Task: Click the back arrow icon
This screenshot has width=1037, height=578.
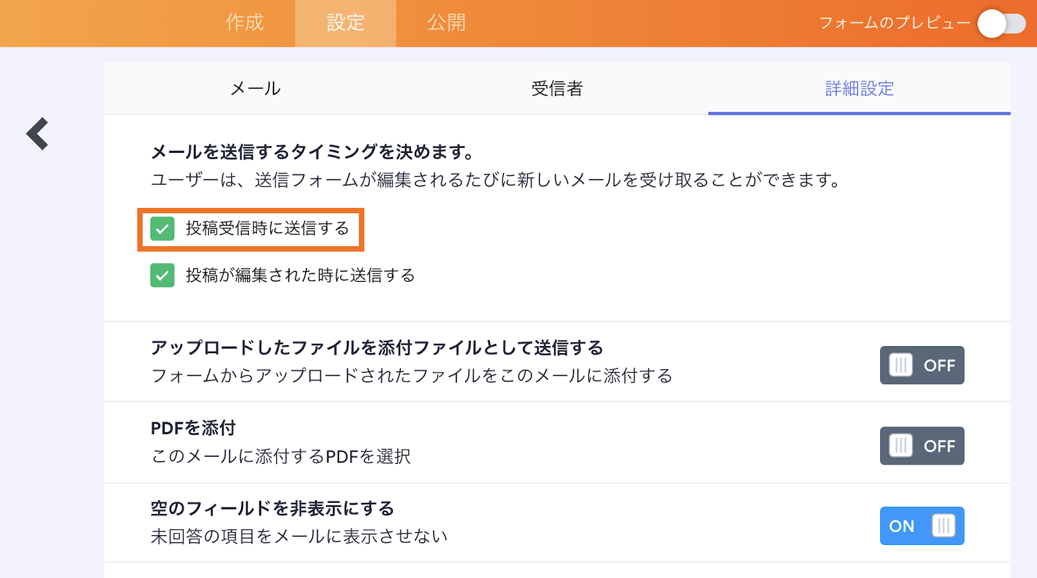Action: click(38, 133)
